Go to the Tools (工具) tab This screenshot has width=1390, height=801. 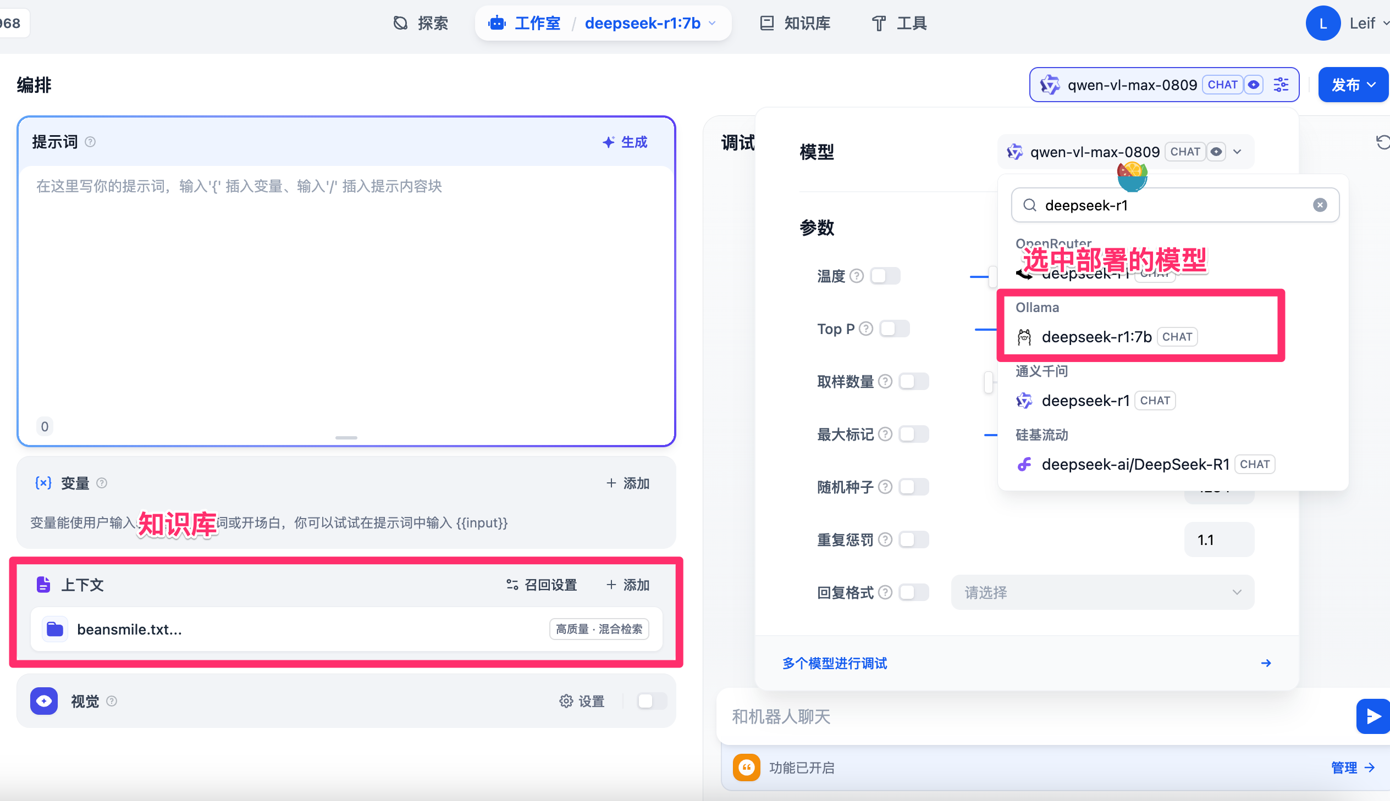900,23
